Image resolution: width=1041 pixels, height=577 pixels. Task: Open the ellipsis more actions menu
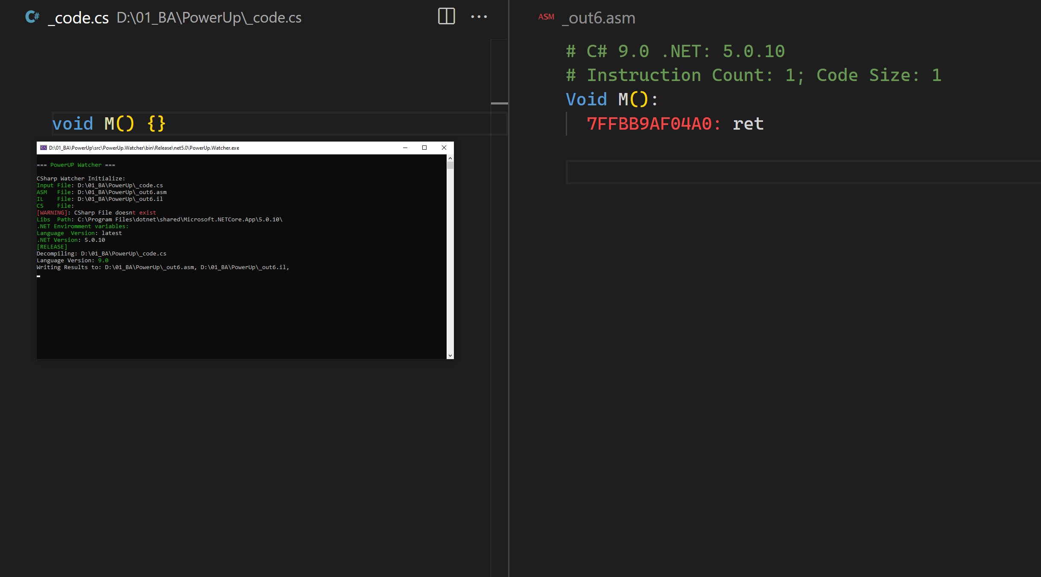[x=478, y=17]
